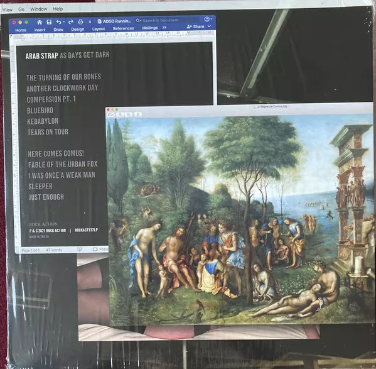Switch to the Design ribbon tab
The height and width of the screenshot is (369, 376).
pyautogui.click(x=78, y=30)
